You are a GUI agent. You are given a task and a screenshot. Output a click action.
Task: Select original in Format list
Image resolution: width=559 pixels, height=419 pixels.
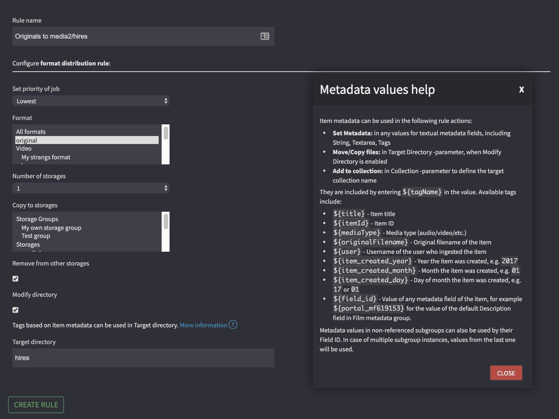(87, 140)
